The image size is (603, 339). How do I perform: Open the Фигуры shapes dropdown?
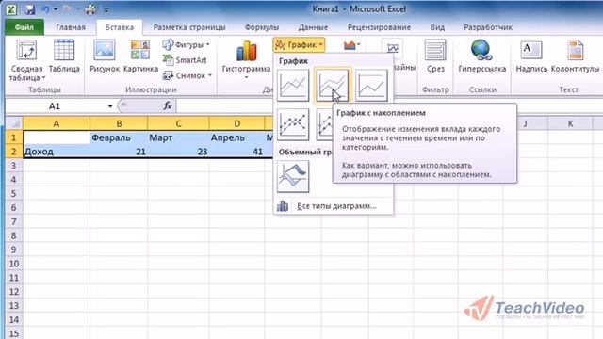pos(187,44)
